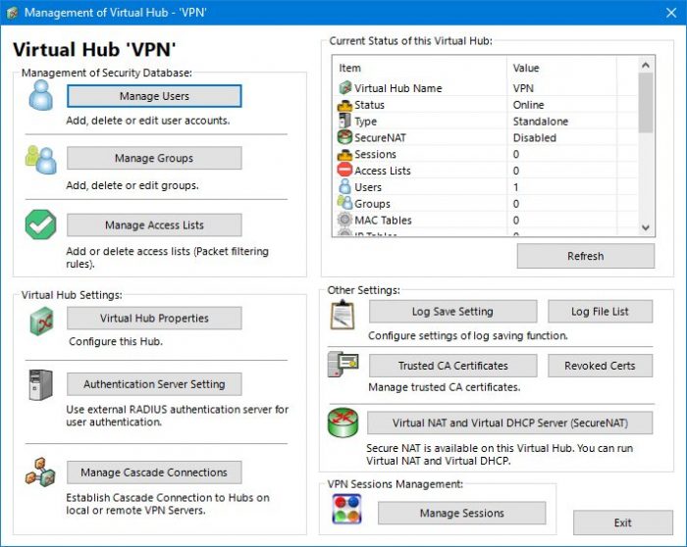Click the user icon beside Manage Users
This screenshot has height=547, width=687.
41,95
